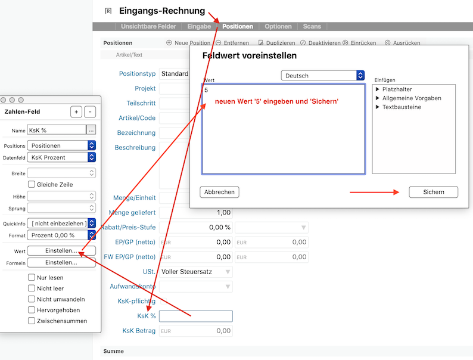Click the Ausrücken outdent icon

[388, 43]
